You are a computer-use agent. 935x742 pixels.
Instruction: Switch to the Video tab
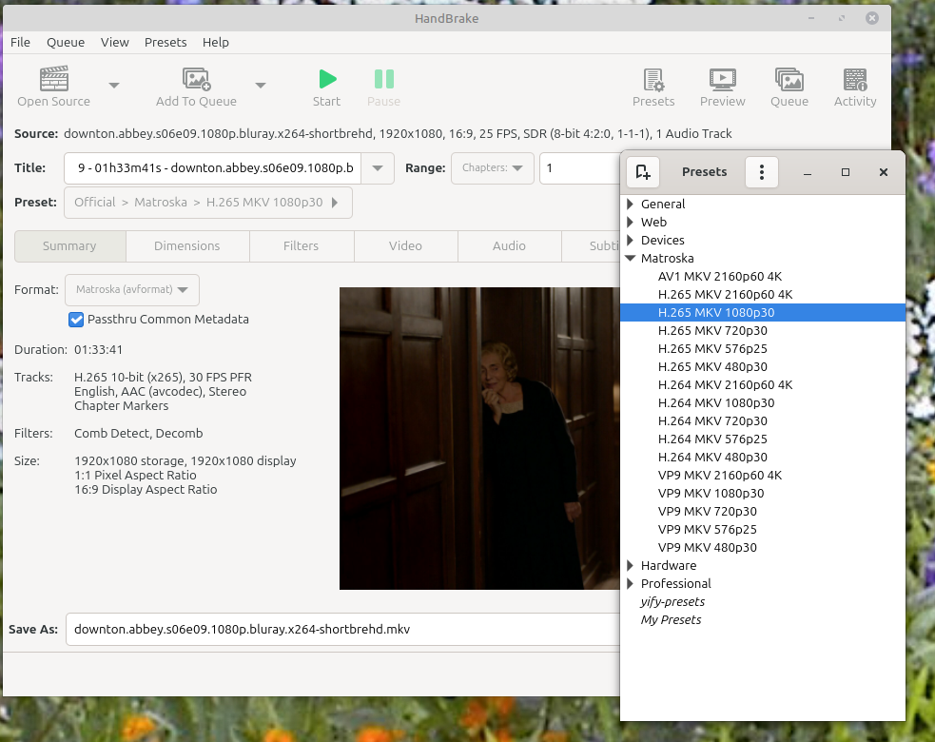(405, 245)
